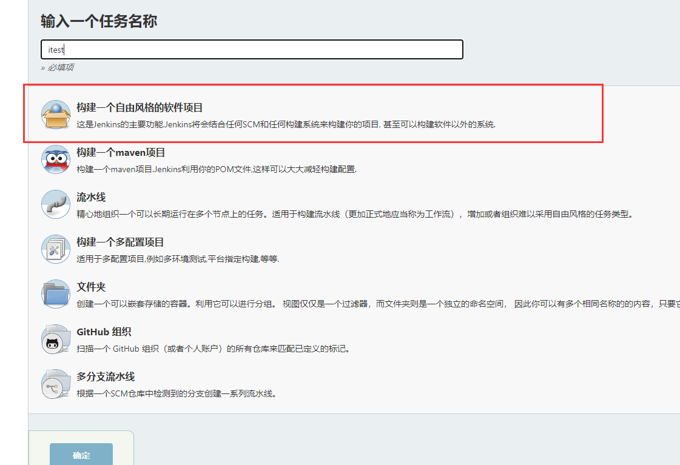Click the multibranch description mentioning SCM仓库
Screen dimensions: 680x465
click(177, 393)
